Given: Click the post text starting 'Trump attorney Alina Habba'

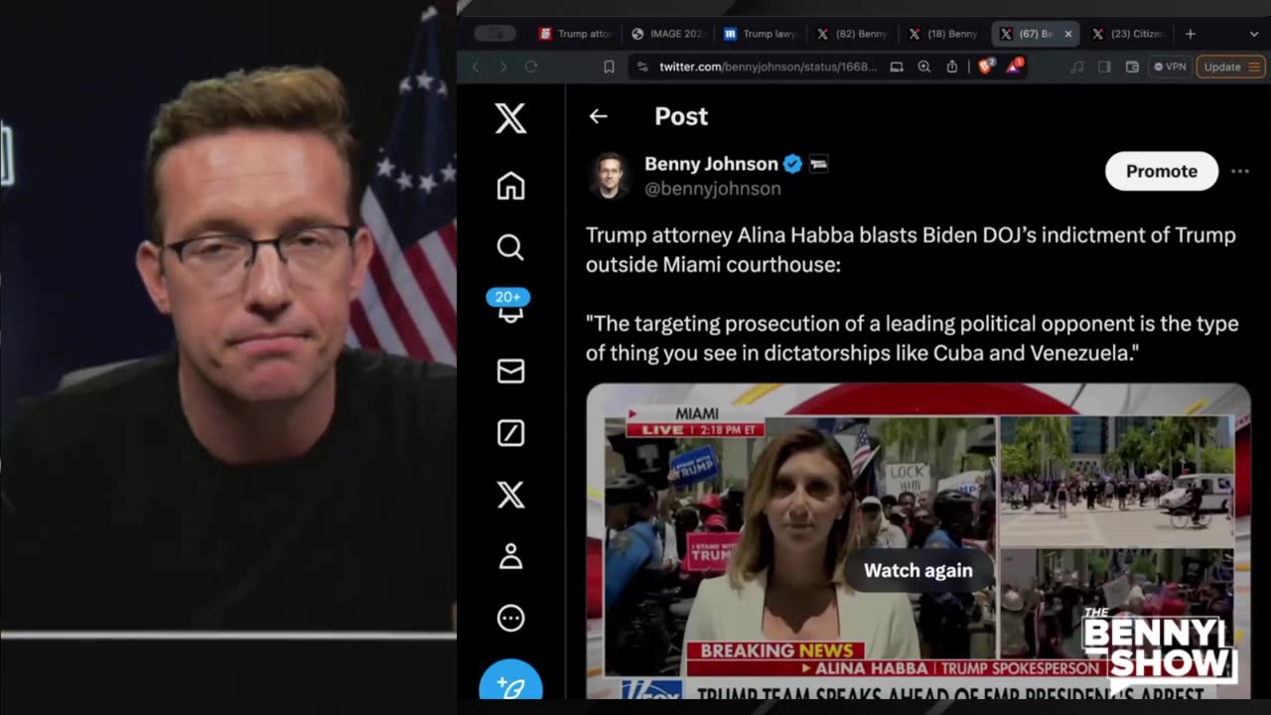Looking at the screenshot, I should 911,250.
